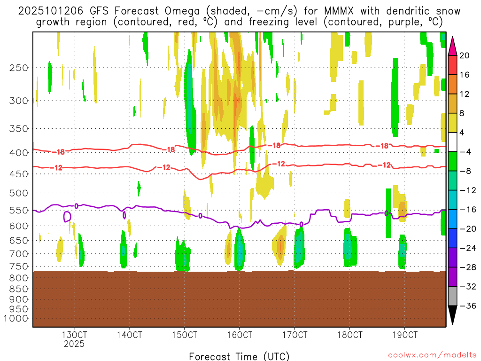This screenshot has height=361, width=481.
Task: Click the 500 pressure level label
Action: [x=19, y=193]
